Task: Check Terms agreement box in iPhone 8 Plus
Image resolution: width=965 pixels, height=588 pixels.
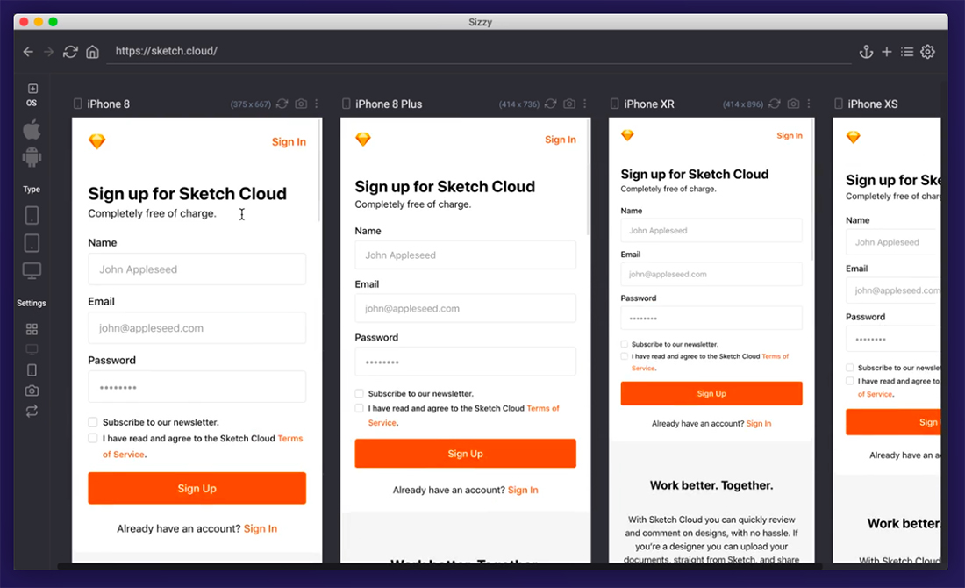Action: [x=360, y=408]
